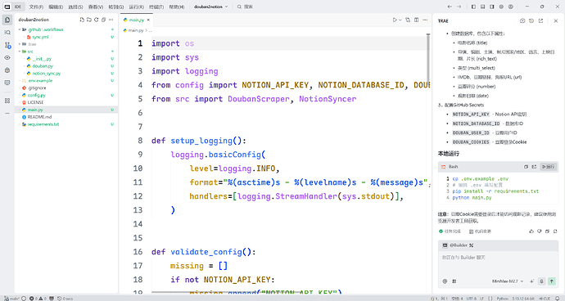Copy the chat response
Viewport: 565px width, 301px height.
[547, 231]
